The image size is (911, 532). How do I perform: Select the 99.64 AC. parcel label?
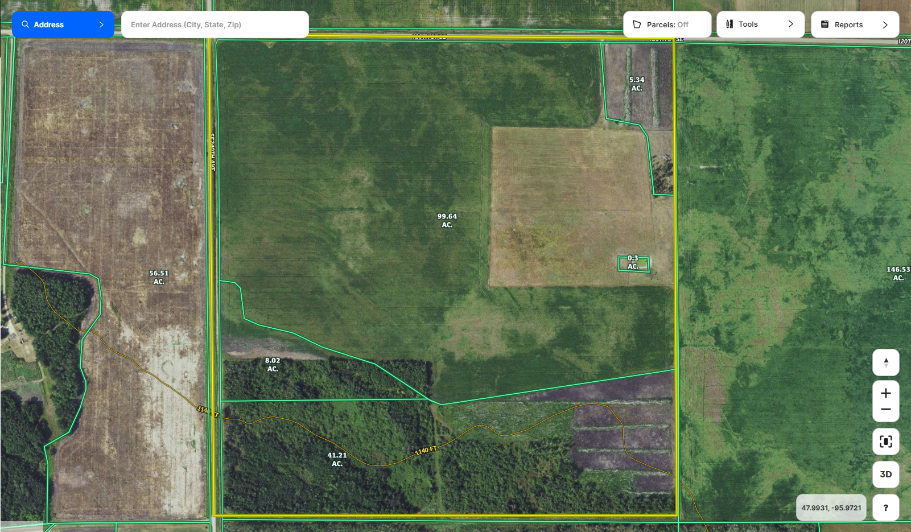tap(447, 220)
